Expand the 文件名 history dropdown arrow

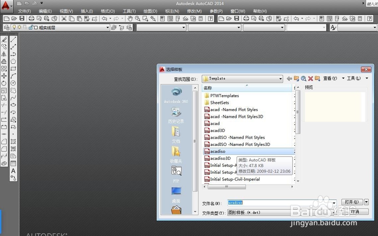[334, 203]
